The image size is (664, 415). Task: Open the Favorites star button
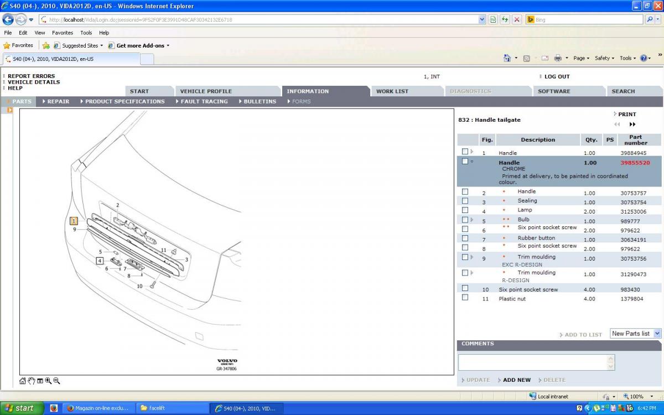point(18,45)
